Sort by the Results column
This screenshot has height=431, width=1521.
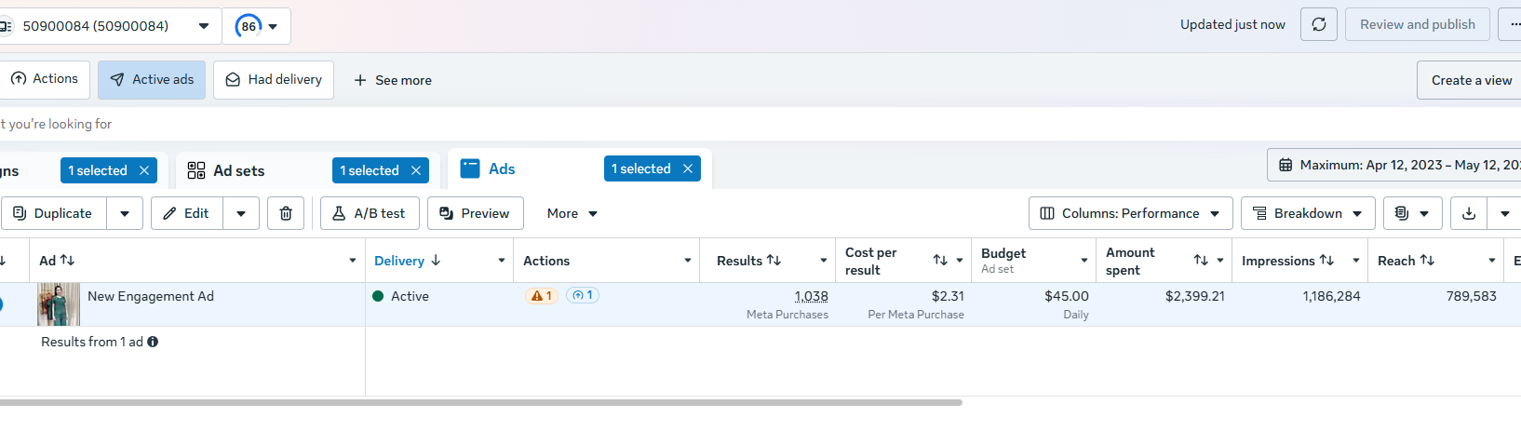point(748,261)
